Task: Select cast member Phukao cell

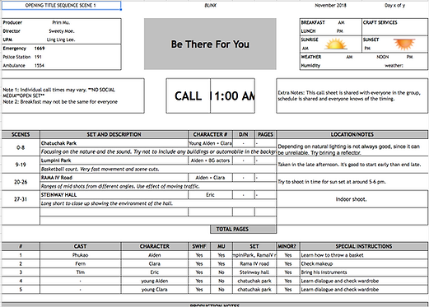Action: pyautogui.click(x=81, y=255)
